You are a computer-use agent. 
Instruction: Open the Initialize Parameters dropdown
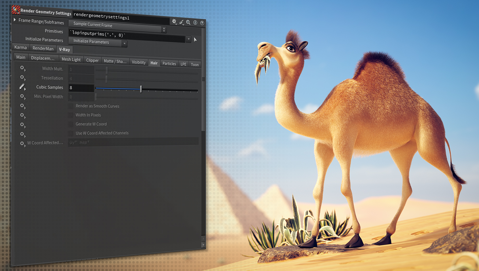click(124, 43)
